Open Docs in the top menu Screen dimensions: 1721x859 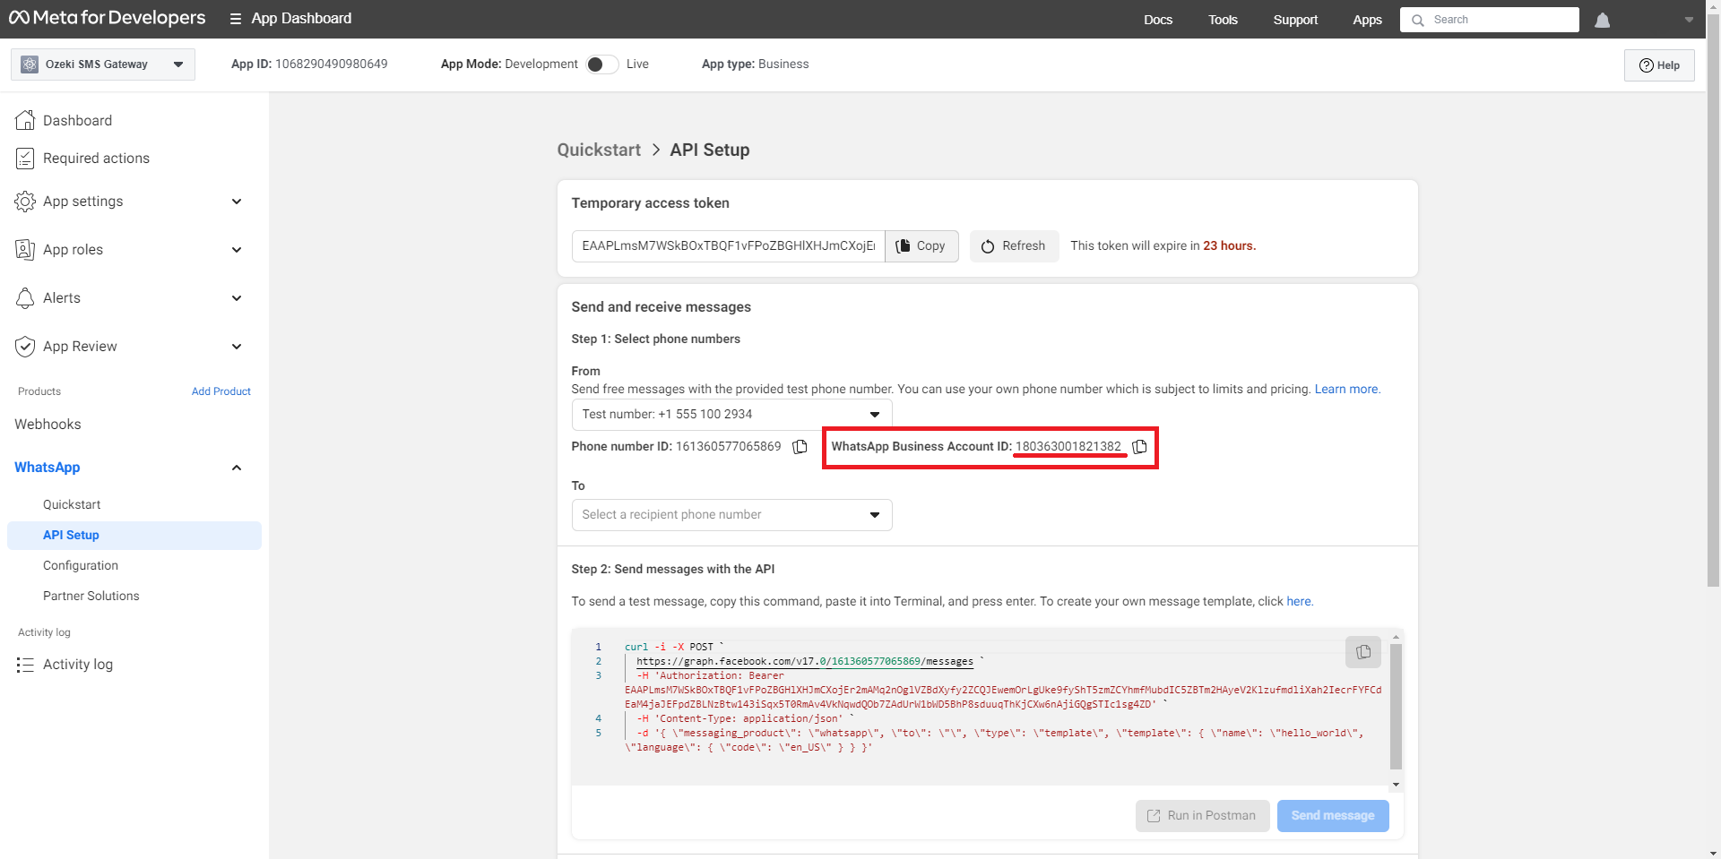click(x=1158, y=20)
